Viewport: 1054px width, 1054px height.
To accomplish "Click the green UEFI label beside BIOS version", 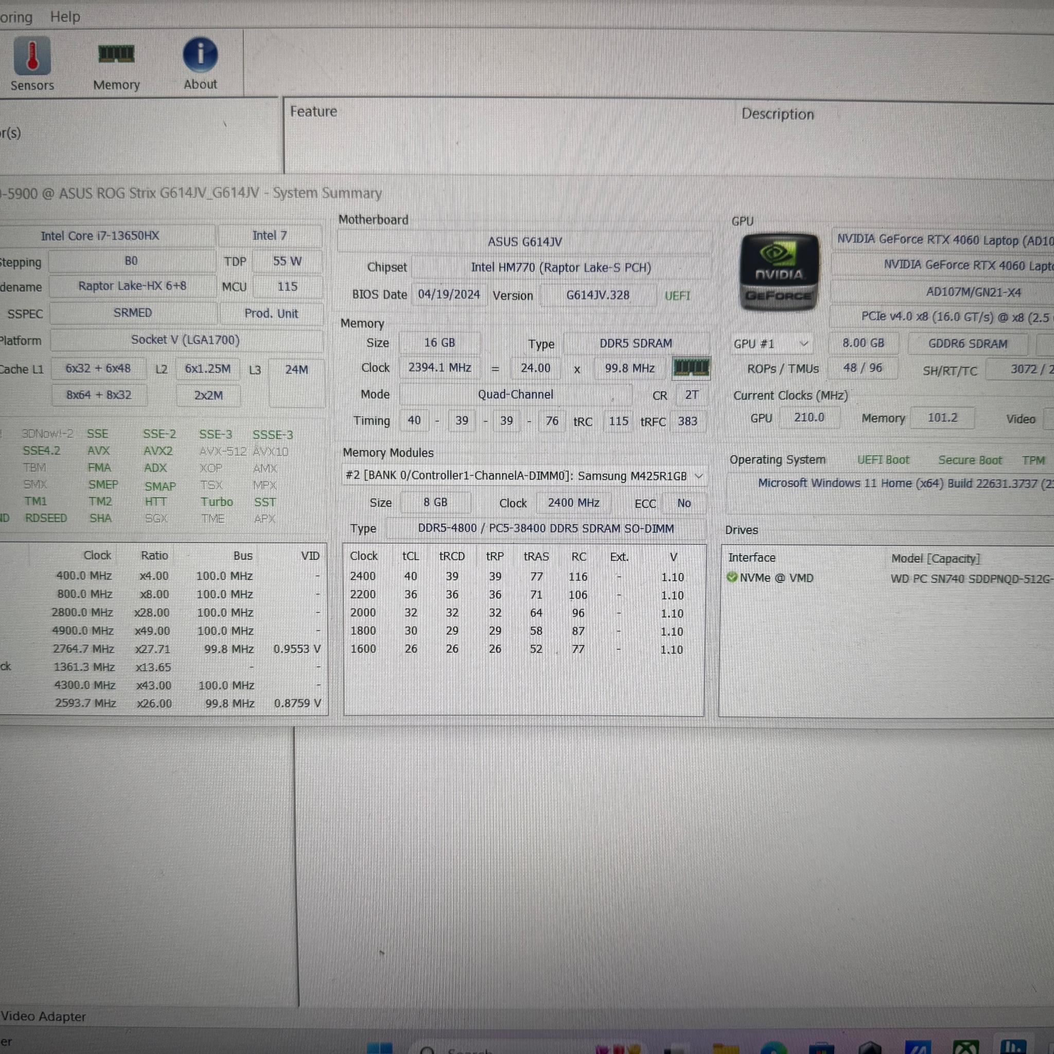I will pos(677,296).
